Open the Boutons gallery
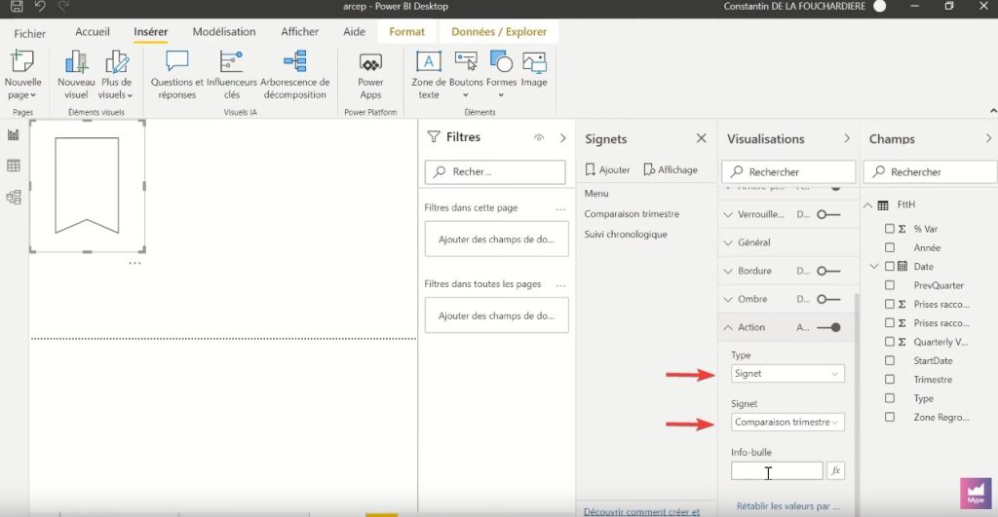 (x=466, y=75)
